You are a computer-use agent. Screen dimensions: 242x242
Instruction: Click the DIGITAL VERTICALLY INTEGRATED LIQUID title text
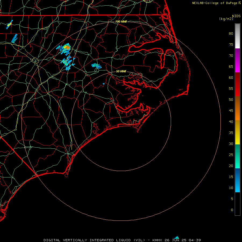click(x=87, y=240)
